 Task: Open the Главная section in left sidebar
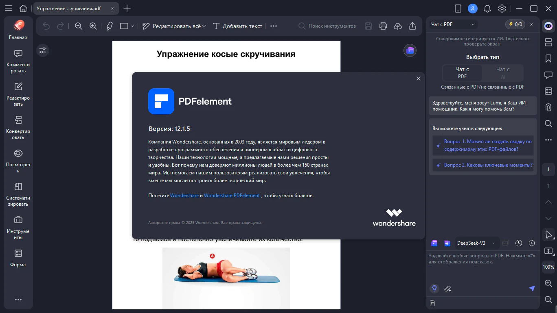[x=18, y=30]
